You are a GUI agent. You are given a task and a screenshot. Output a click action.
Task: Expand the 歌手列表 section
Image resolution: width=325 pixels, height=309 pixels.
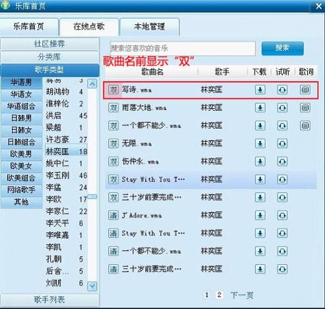pos(49,300)
